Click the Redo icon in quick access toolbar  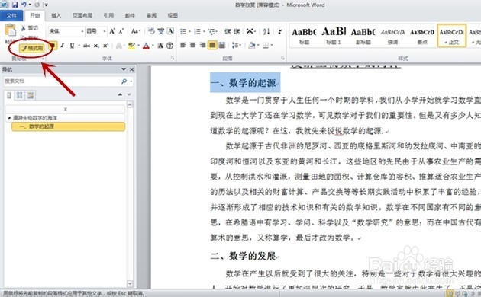click(37, 5)
